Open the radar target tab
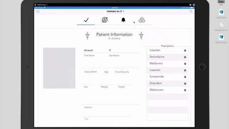This screenshot has width=229, height=129. pos(105,20)
